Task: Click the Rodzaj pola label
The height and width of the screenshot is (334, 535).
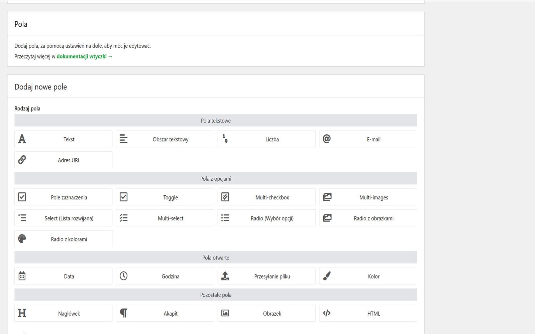Action: point(27,108)
